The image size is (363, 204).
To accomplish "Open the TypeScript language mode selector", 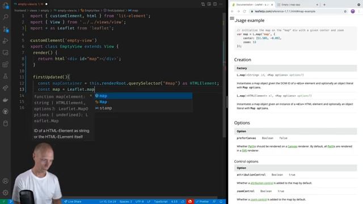I will pyautogui.click(x=161, y=202).
